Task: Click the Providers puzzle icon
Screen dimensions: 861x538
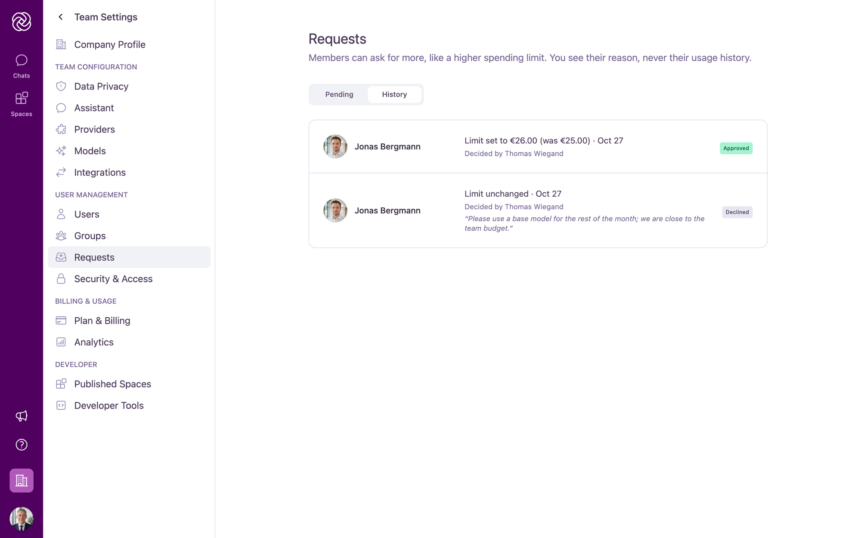Action: click(x=61, y=129)
